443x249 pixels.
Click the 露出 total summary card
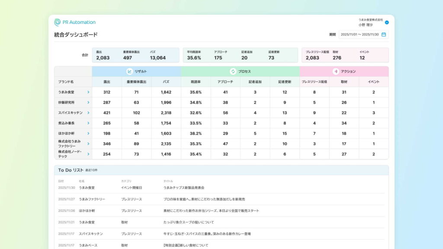point(103,55)
